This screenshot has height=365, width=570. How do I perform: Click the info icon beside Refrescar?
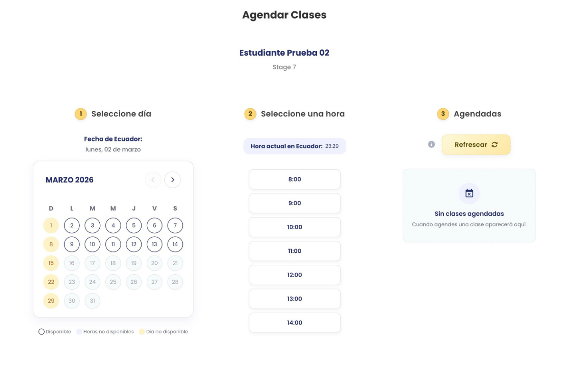[x=431, y=144]
